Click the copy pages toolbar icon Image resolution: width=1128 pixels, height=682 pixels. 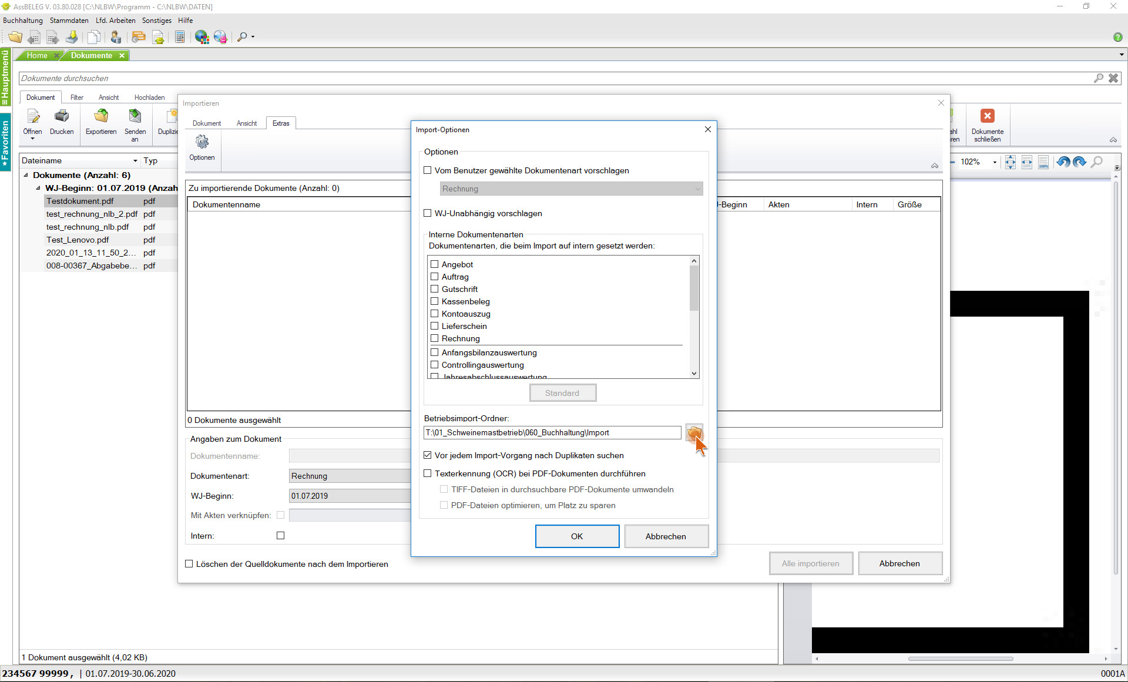93,37
